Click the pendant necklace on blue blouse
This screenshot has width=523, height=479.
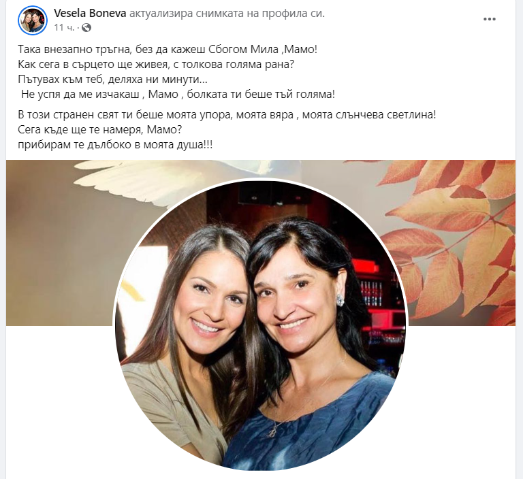pos(271,431)
